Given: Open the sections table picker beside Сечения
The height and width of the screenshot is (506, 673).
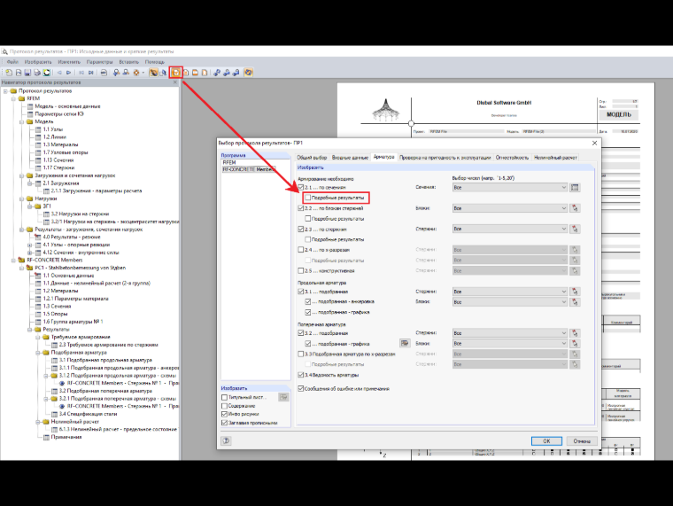Looking at the screenshot, I should pyautogui.click(x=575, y=187).
